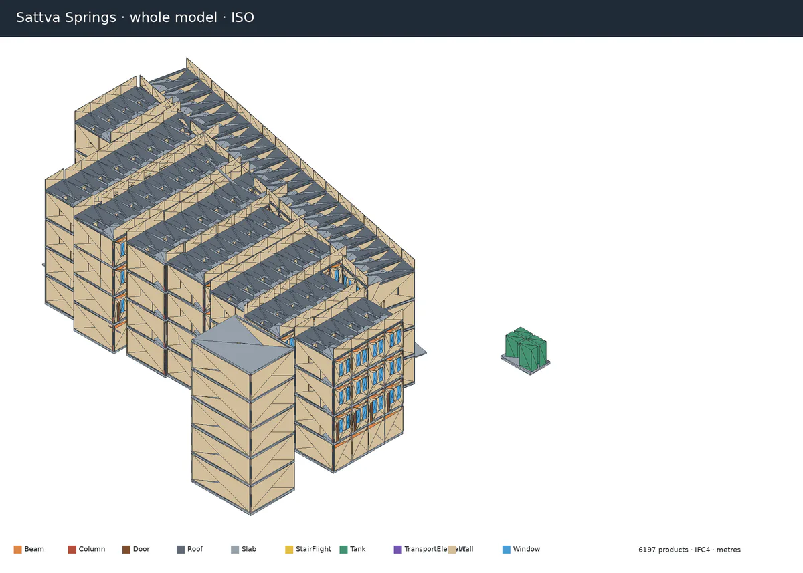Select the 'Tank' legend label
803x573 pixels.
pyautogui.click(x=358, y=550)
